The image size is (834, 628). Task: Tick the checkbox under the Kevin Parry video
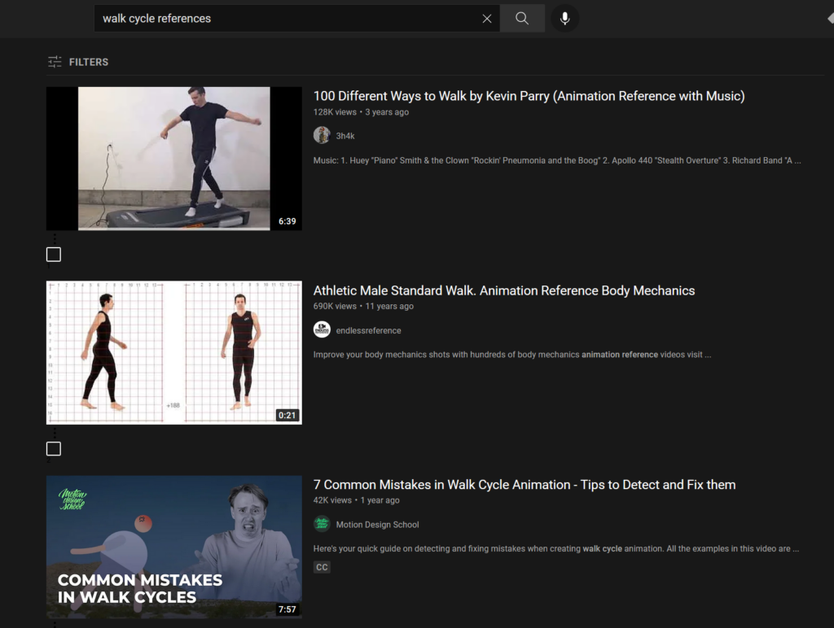point(54,255)
